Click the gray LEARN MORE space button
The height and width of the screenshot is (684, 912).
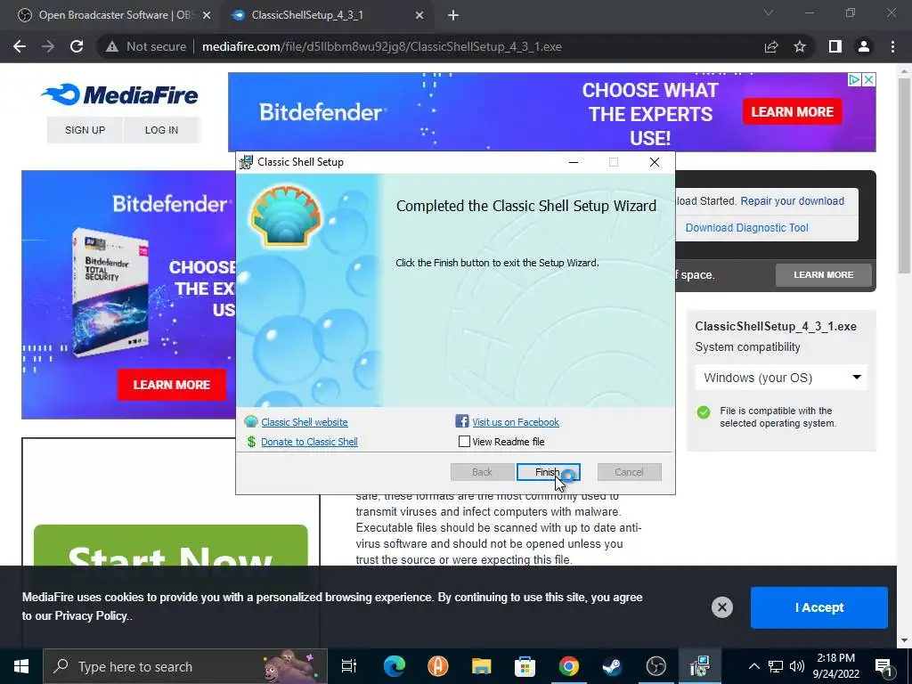click(824, 274)
